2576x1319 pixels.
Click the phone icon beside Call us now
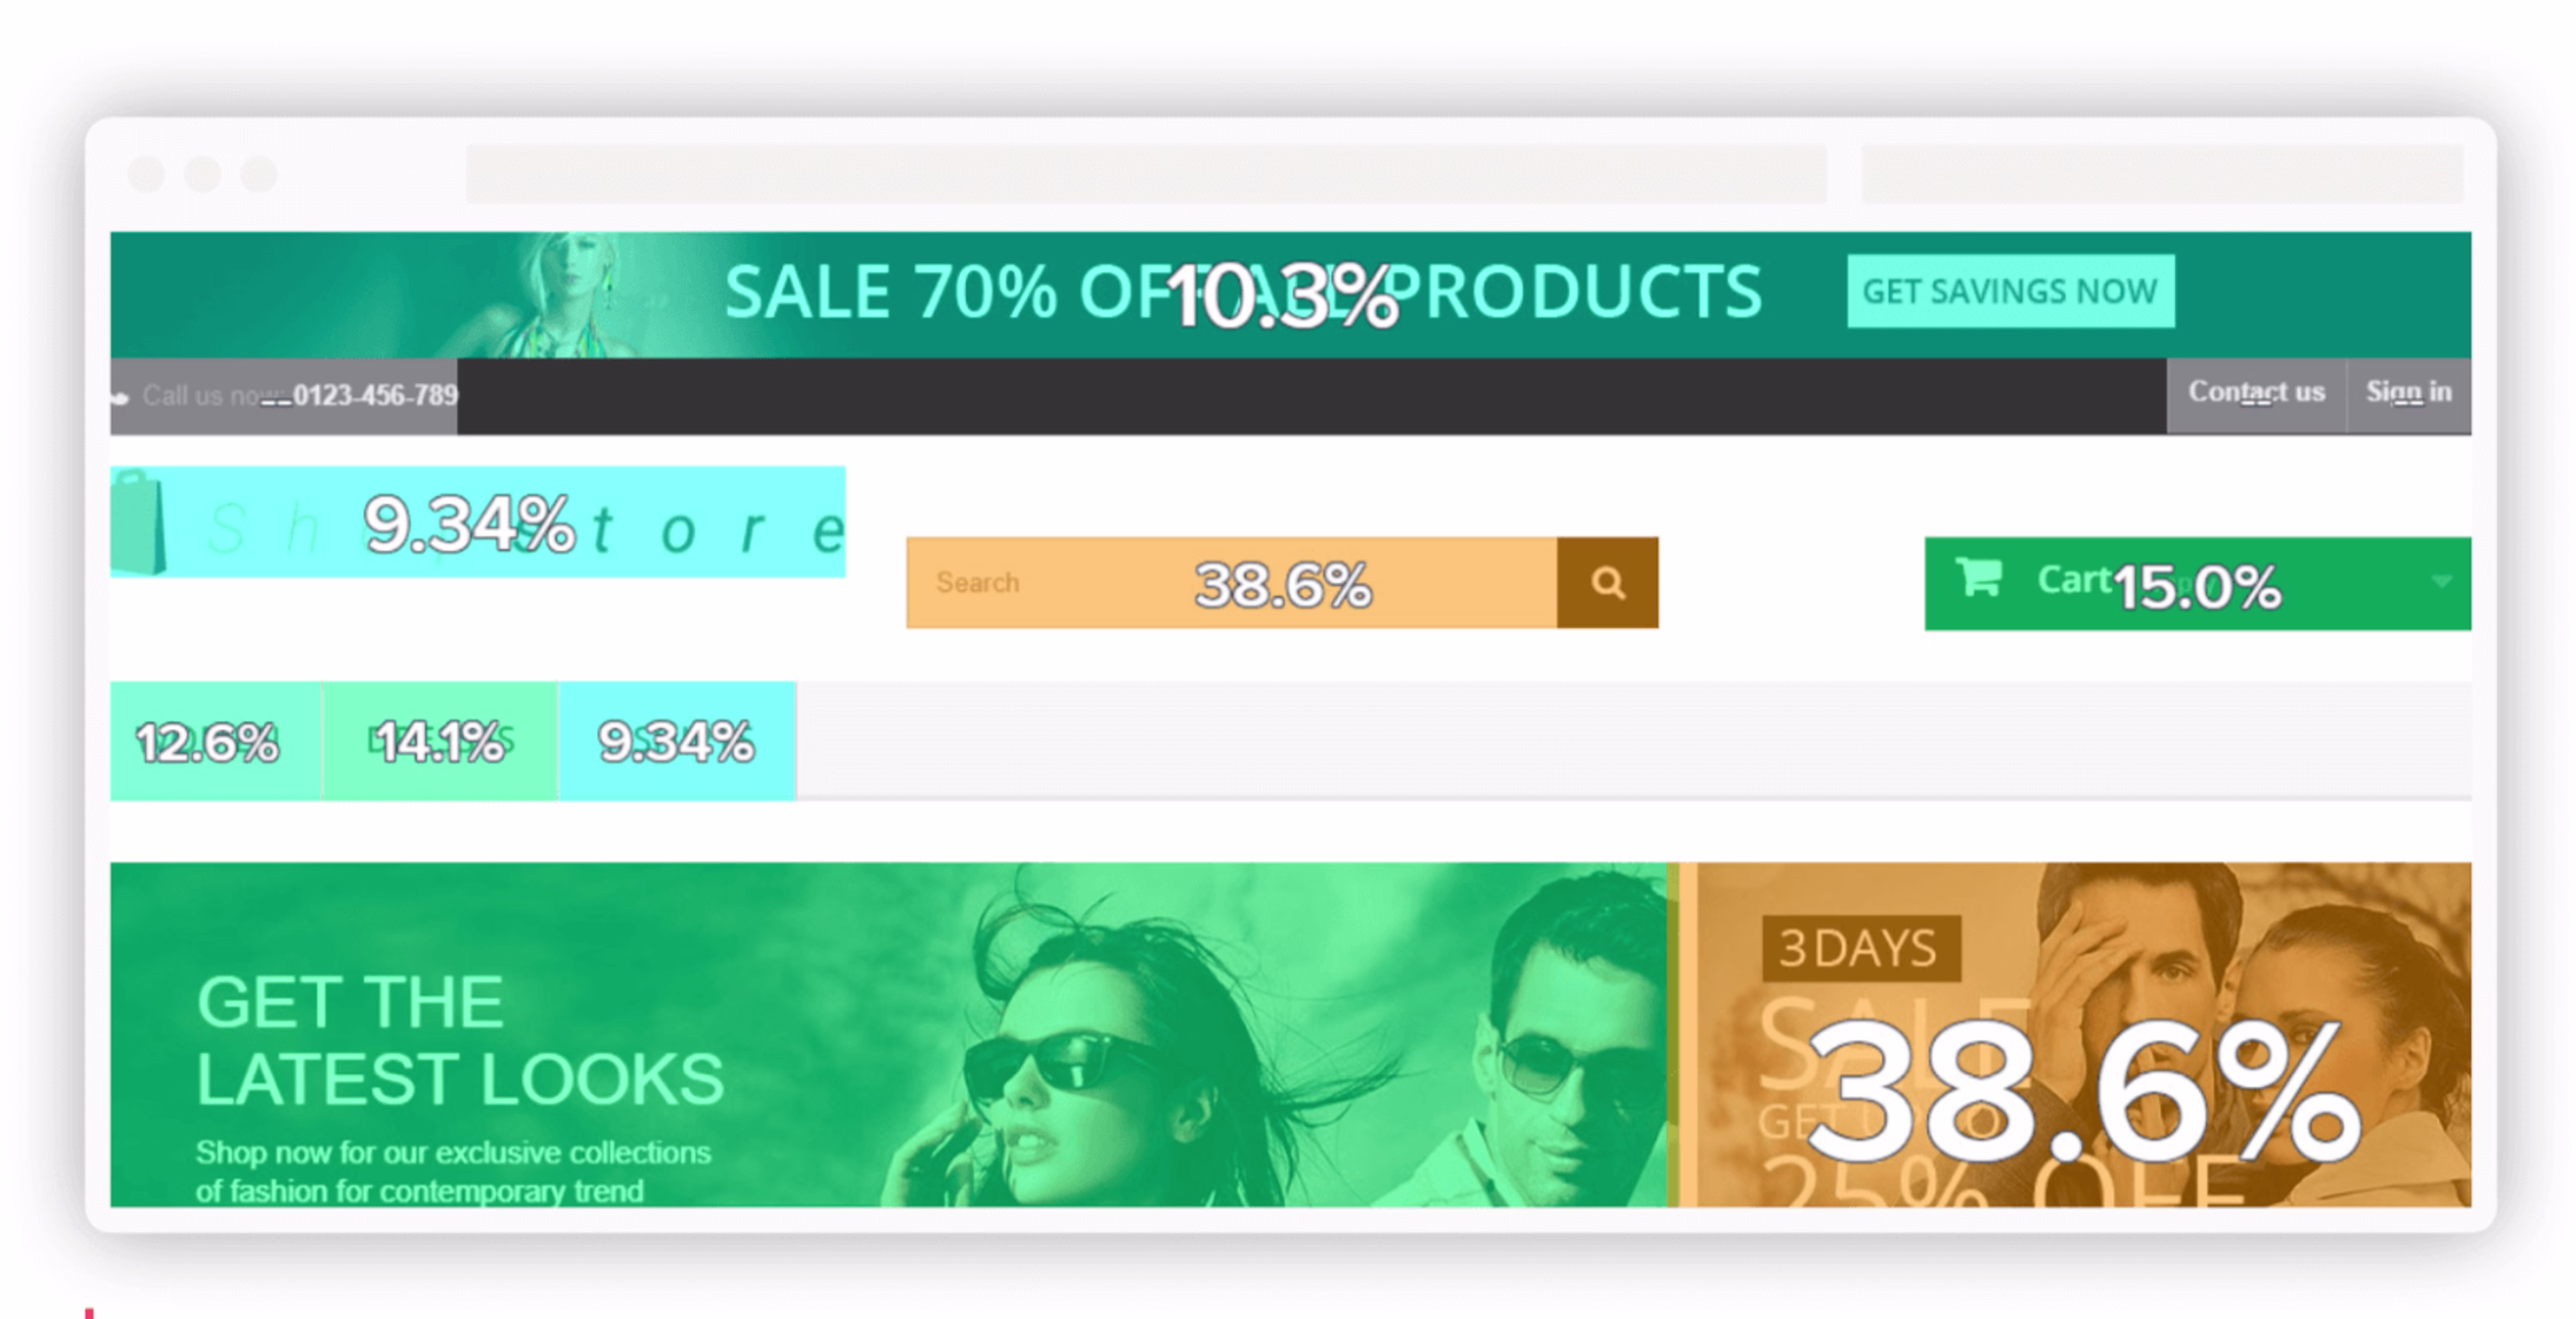tap(121, 398)
